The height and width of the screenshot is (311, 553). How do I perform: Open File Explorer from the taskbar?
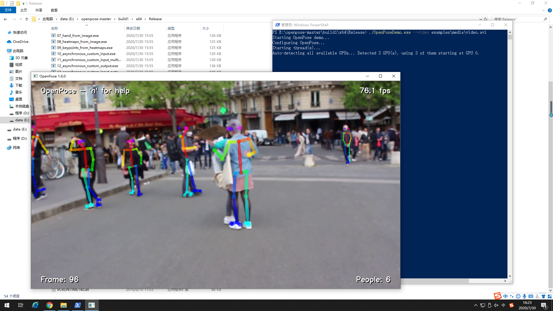(64, 305)
